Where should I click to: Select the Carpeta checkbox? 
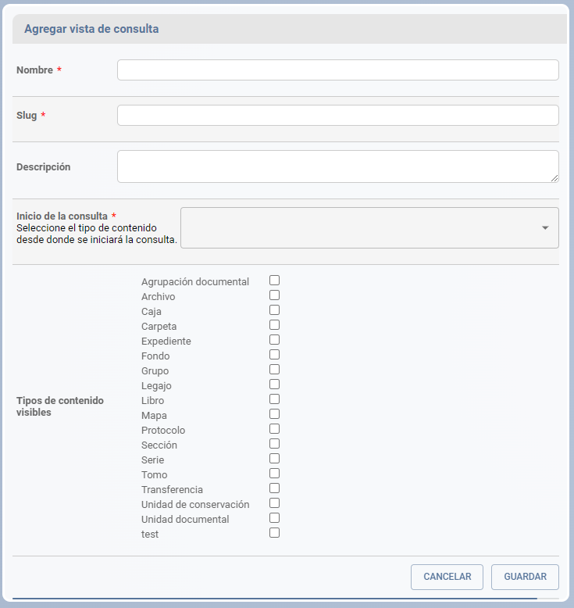tap(274, 324)
